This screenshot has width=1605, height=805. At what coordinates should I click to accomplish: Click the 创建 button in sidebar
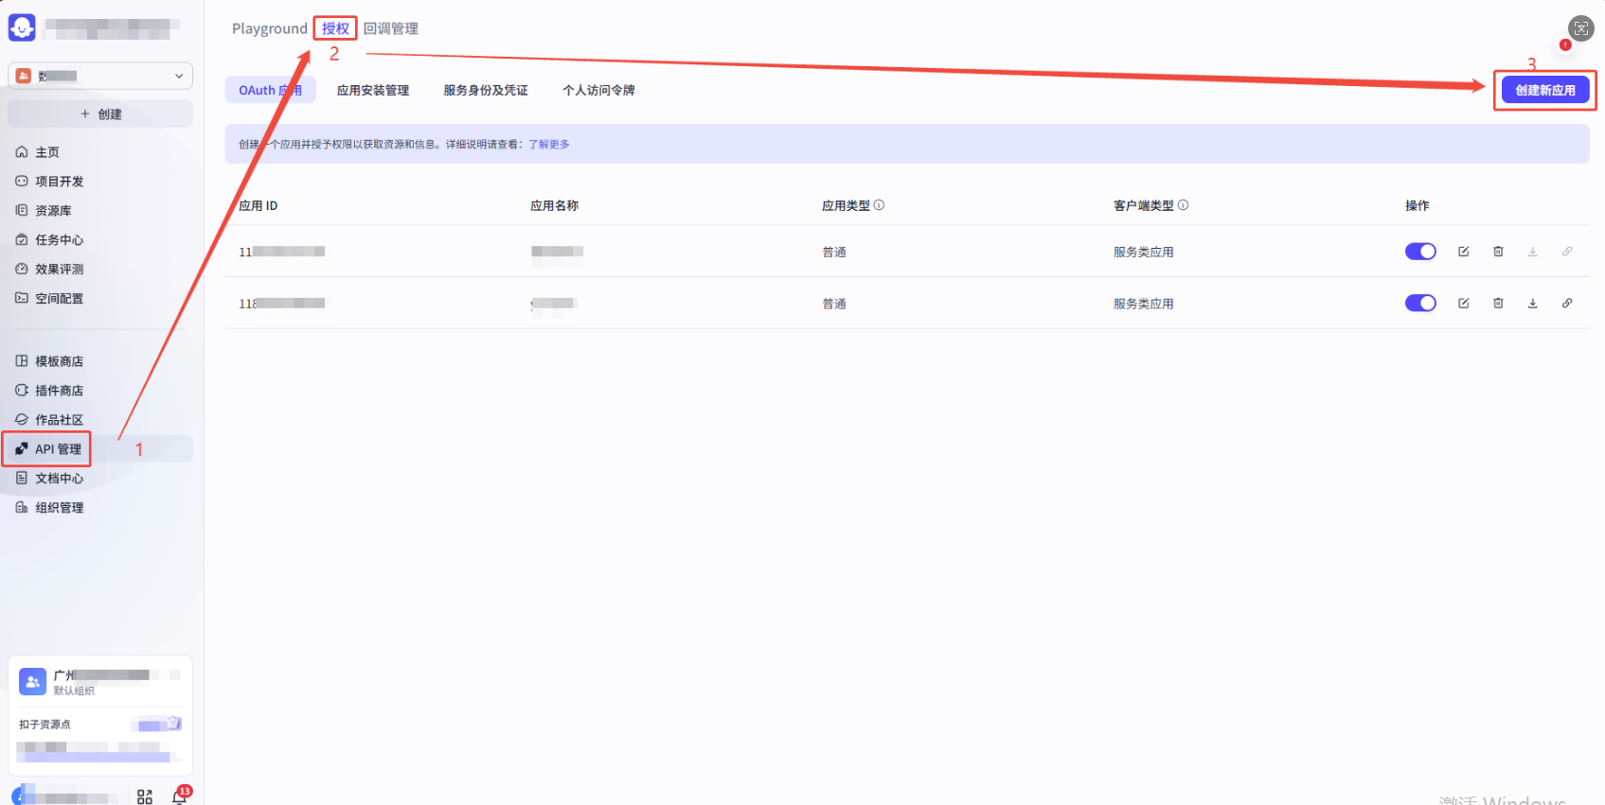(x=100, y=114)
